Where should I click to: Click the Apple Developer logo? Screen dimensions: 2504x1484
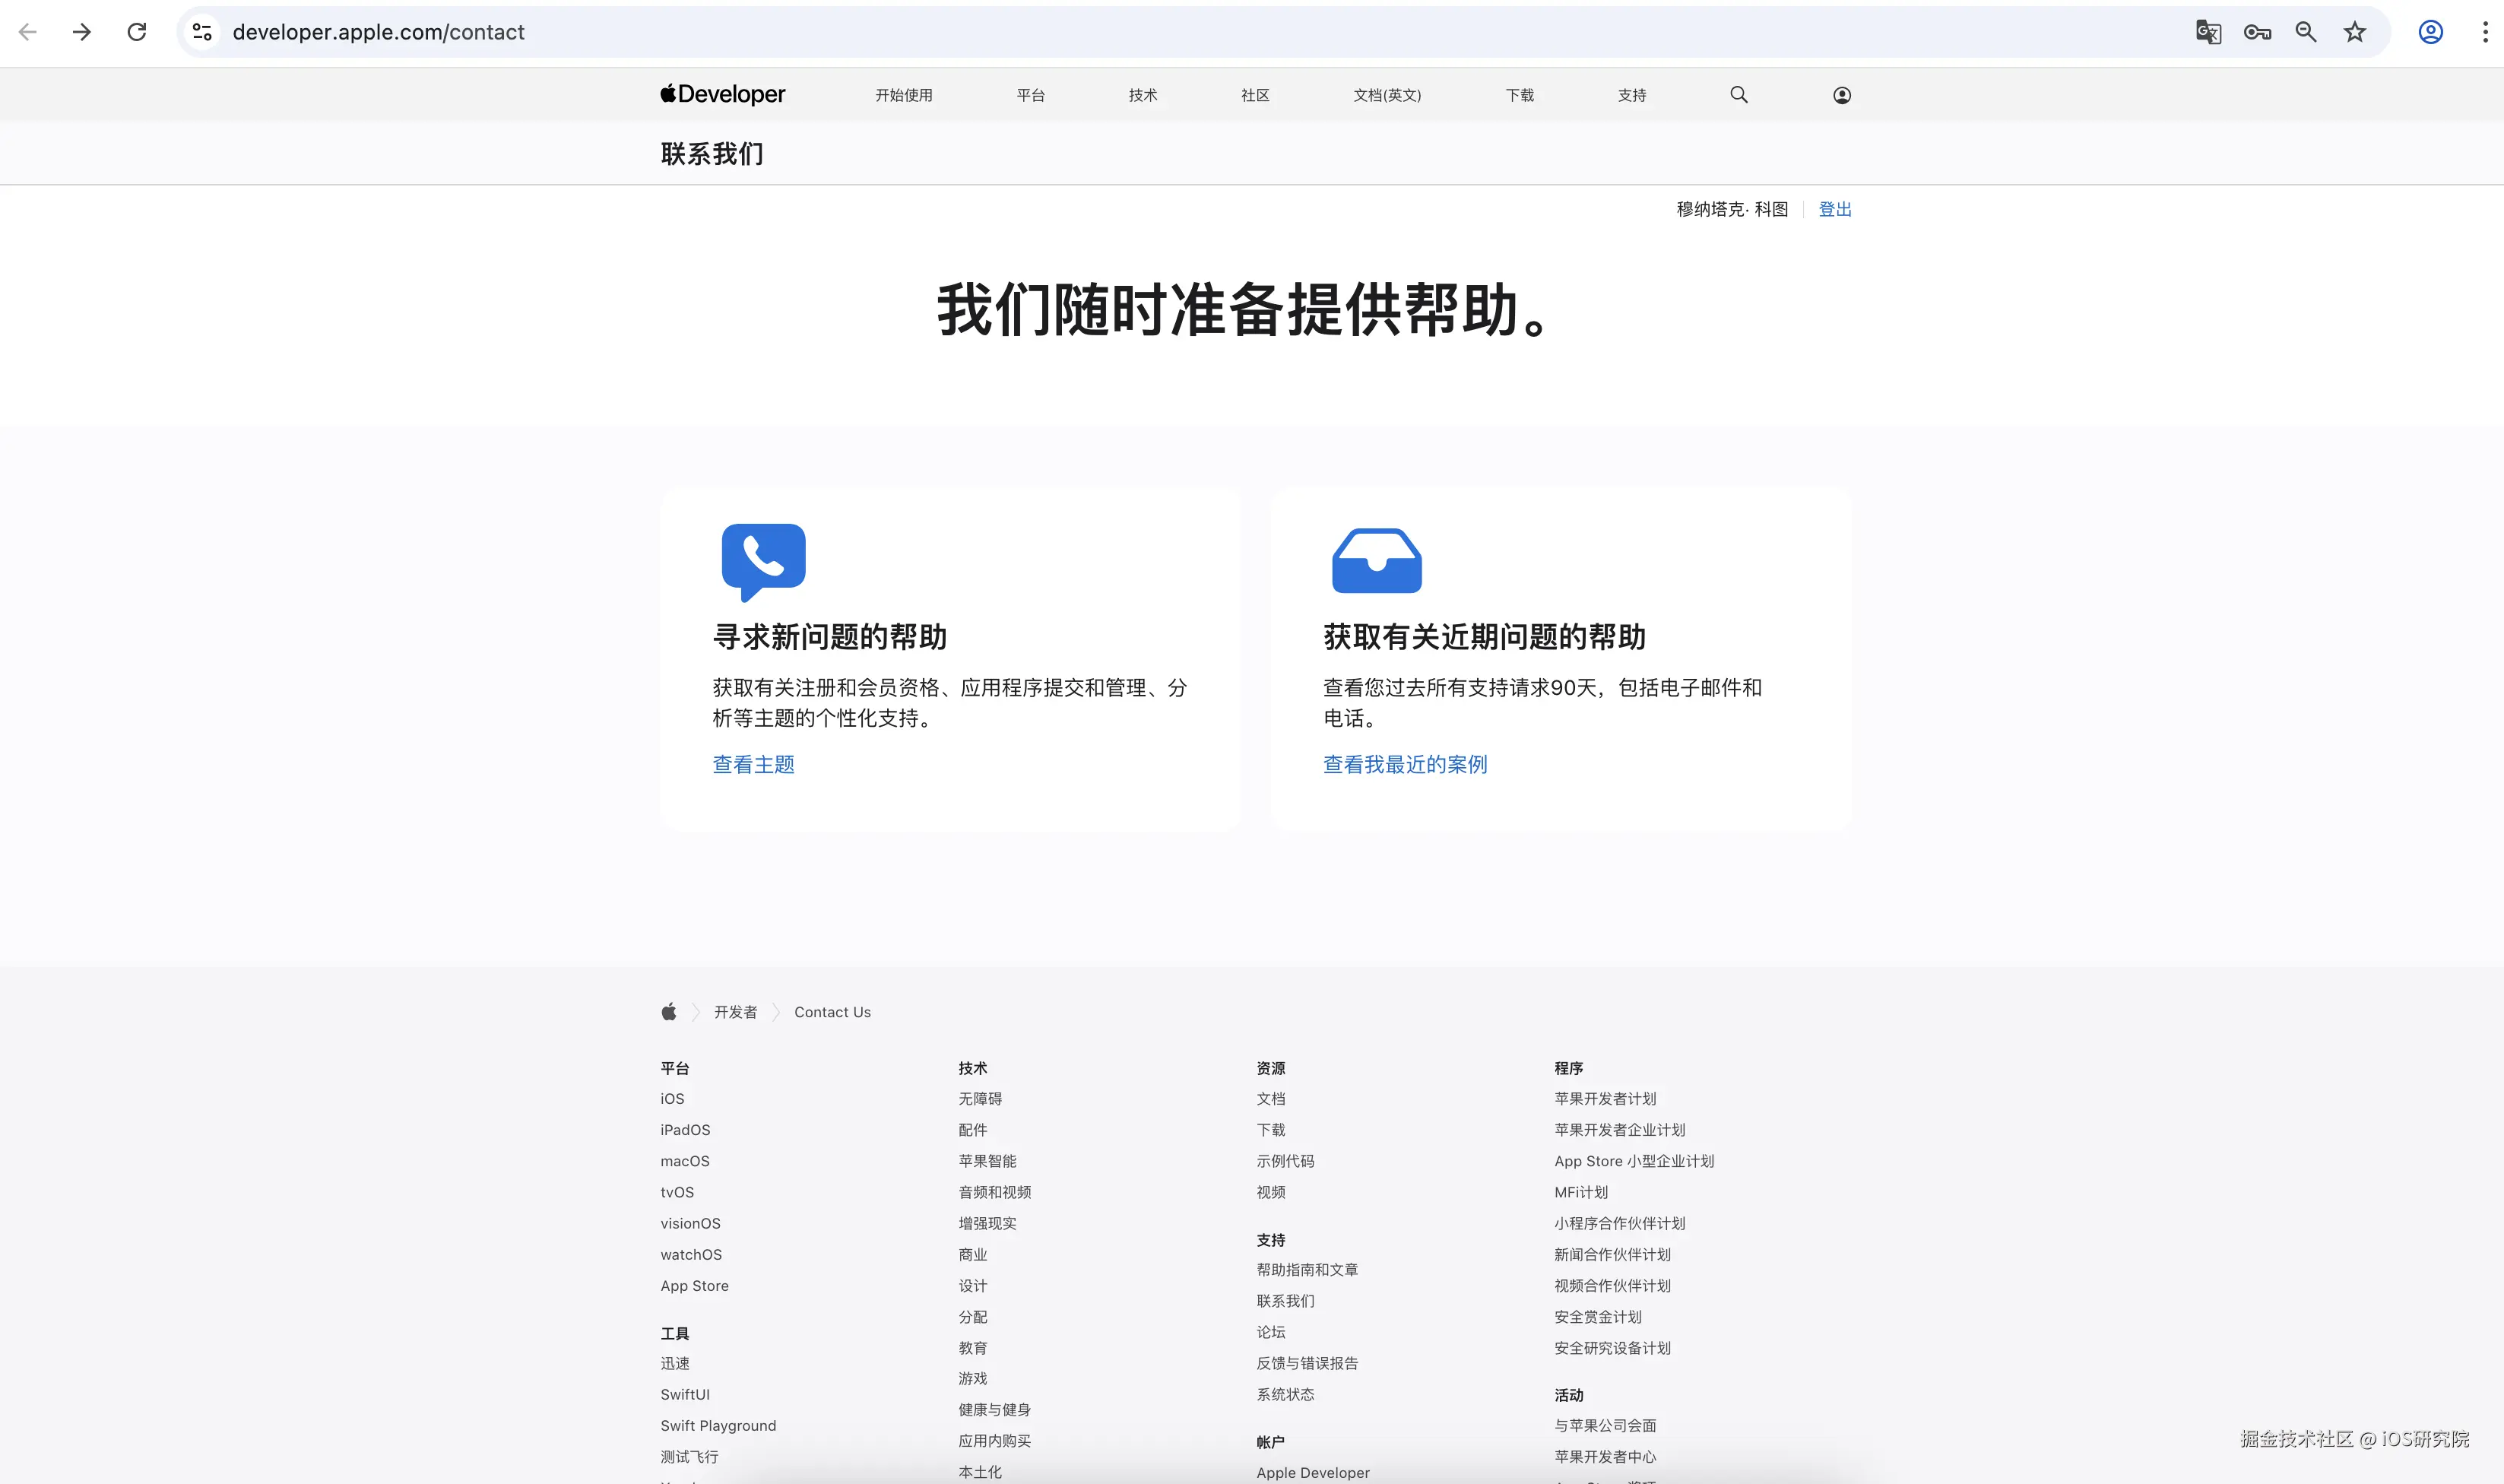[x=723, y=94]
